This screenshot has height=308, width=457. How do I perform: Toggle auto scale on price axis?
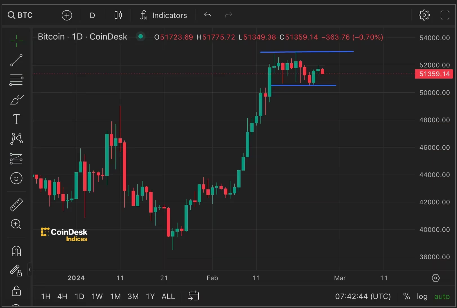(442, 296)
